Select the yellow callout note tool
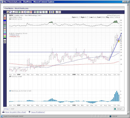 tap(28, 12)
